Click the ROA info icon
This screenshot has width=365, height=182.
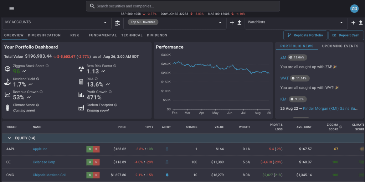coord(96,79)
